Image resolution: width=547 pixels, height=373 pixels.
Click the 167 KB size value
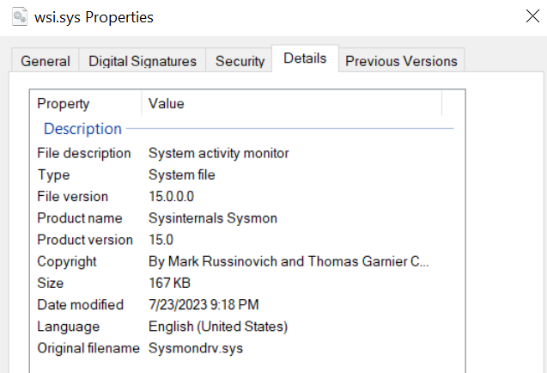pos(169,283)
